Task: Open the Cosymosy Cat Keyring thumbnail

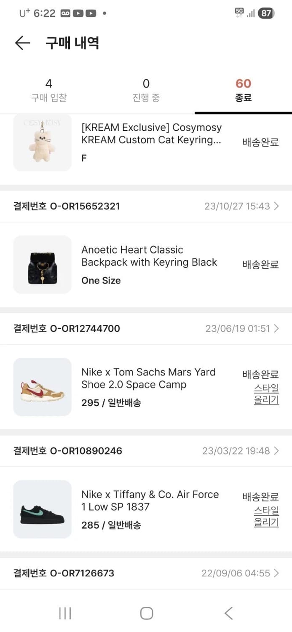Action: (42, 142)
